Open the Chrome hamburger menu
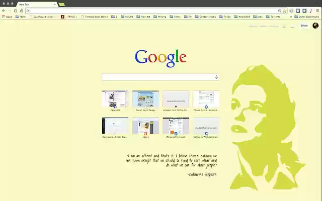This screenshot has width=322, height=201. coord(316,11)
